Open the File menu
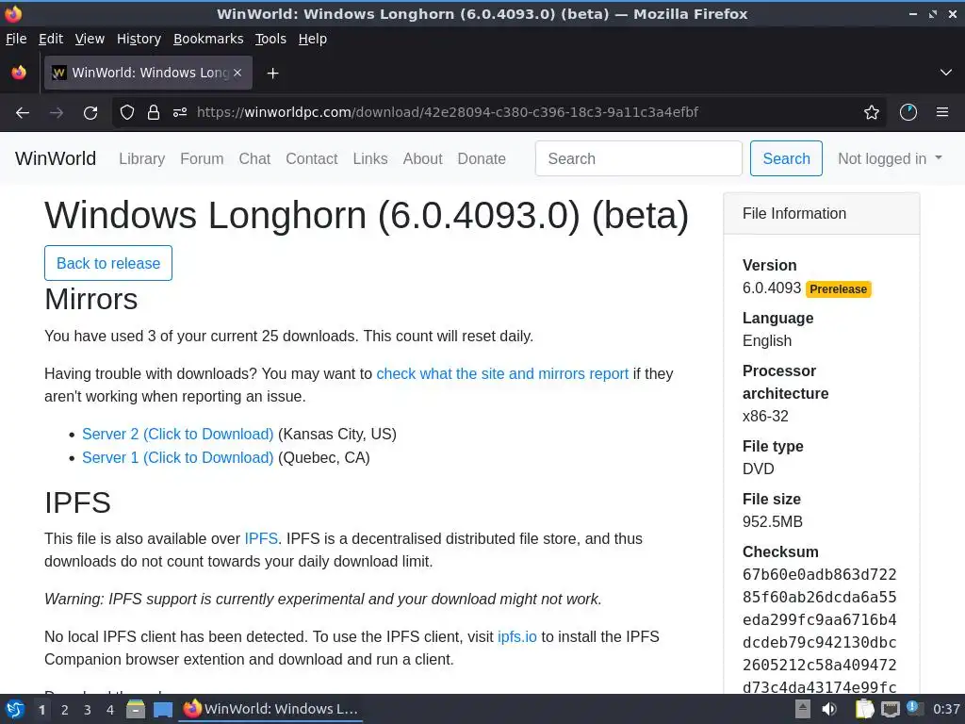 [x=16, y=39]
